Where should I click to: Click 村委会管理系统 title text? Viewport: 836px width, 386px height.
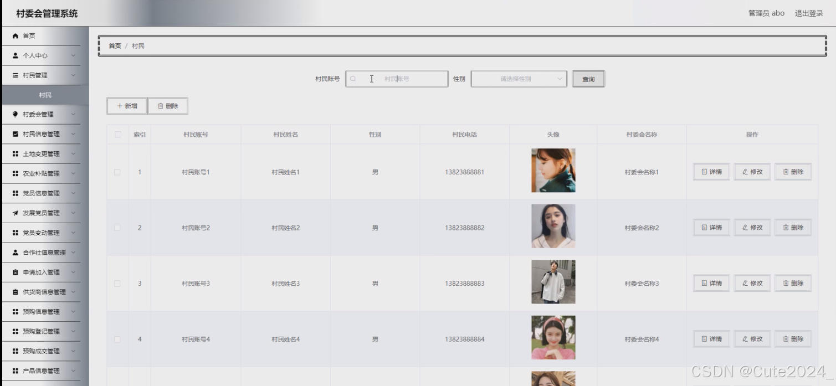click(47, 13)
